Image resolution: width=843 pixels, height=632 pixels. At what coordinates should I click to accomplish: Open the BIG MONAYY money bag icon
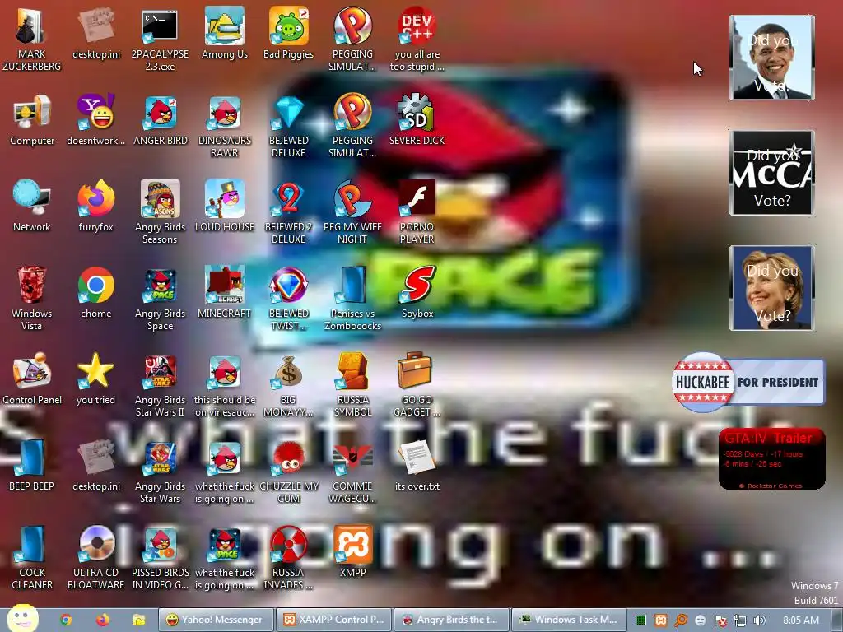pyautogui.click(x=289, y=385)
